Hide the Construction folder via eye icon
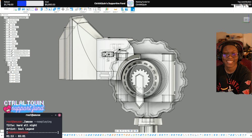Image resolution: width=252 pixels, height=138 pixels. [7, 36]
